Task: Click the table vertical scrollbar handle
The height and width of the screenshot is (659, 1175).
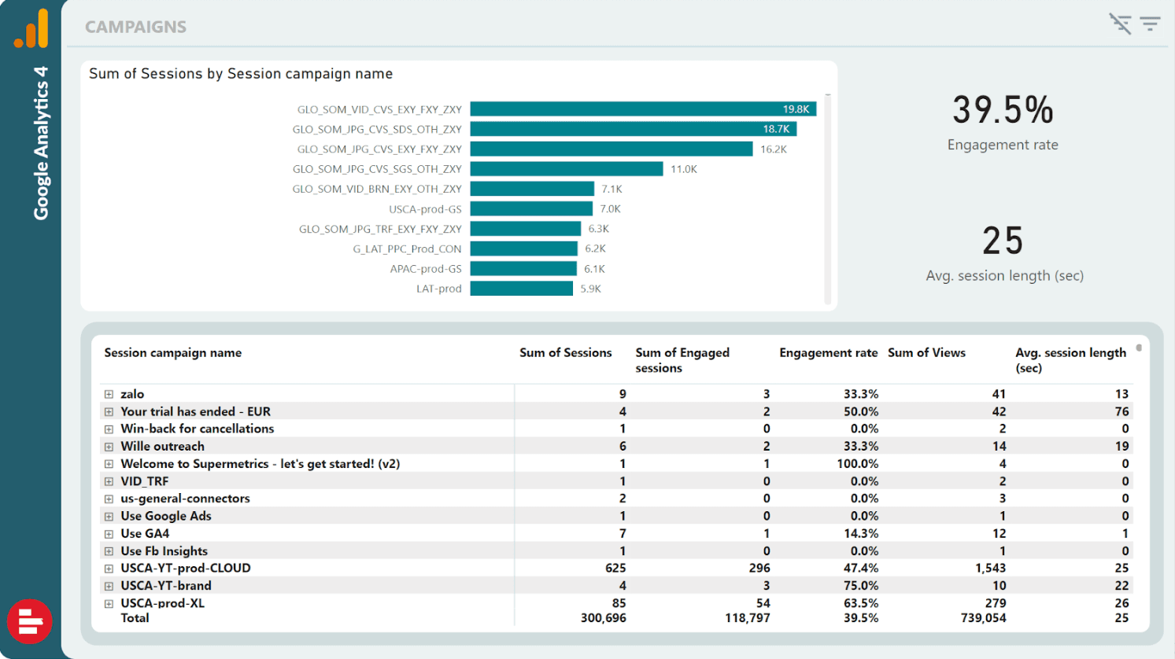Action: point(1139,348)
